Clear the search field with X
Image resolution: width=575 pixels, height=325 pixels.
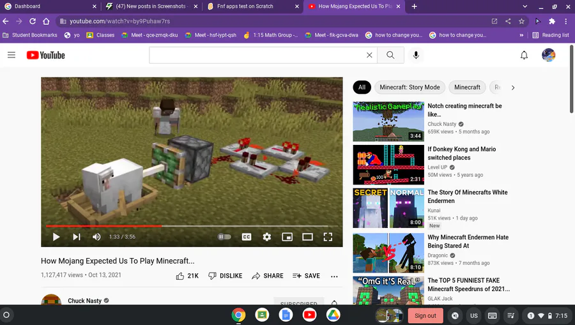click(369, 55)
